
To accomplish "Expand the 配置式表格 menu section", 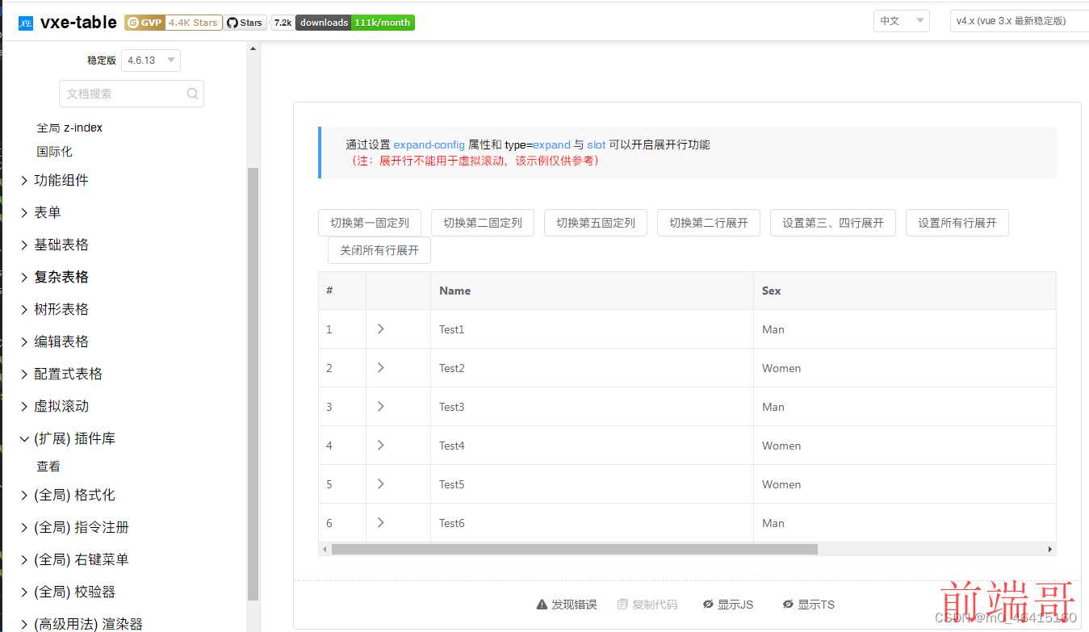I will pos(61,375).
